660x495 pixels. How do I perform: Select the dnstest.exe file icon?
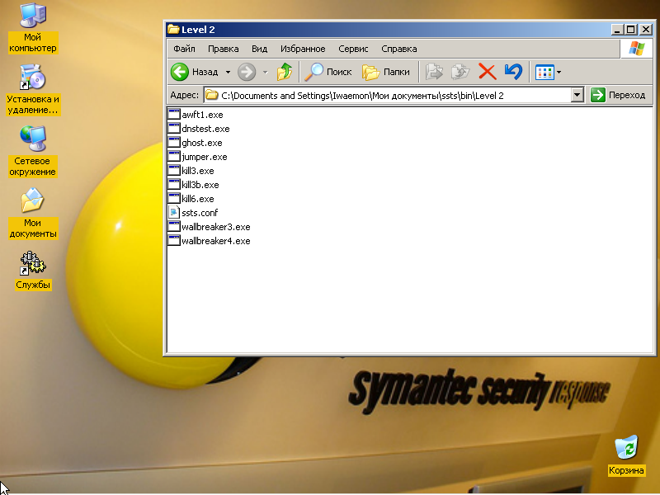(174, 129)
